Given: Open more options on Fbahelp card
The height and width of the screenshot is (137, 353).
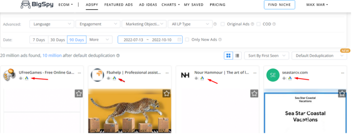Looking at the screenshot, I should [167, 72].
